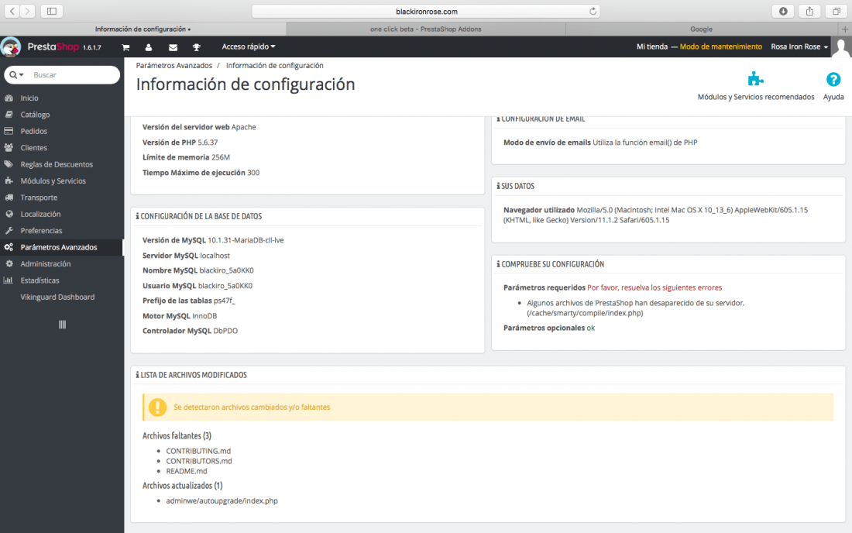Open the Rosa Iron Rose user dropdown

point(799,46)
